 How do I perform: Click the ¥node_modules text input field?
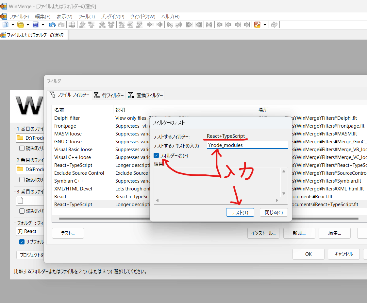tap(247, 145)
